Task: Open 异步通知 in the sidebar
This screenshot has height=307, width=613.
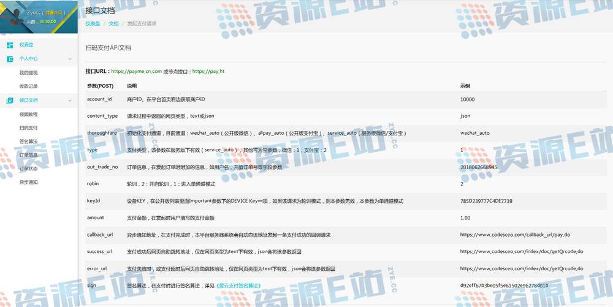Action: click(x=29, y=183)
